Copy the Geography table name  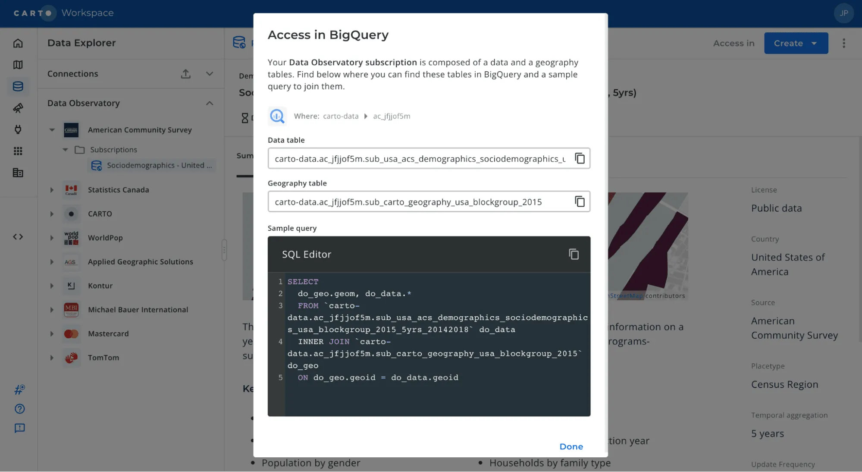tap(580, 201)
